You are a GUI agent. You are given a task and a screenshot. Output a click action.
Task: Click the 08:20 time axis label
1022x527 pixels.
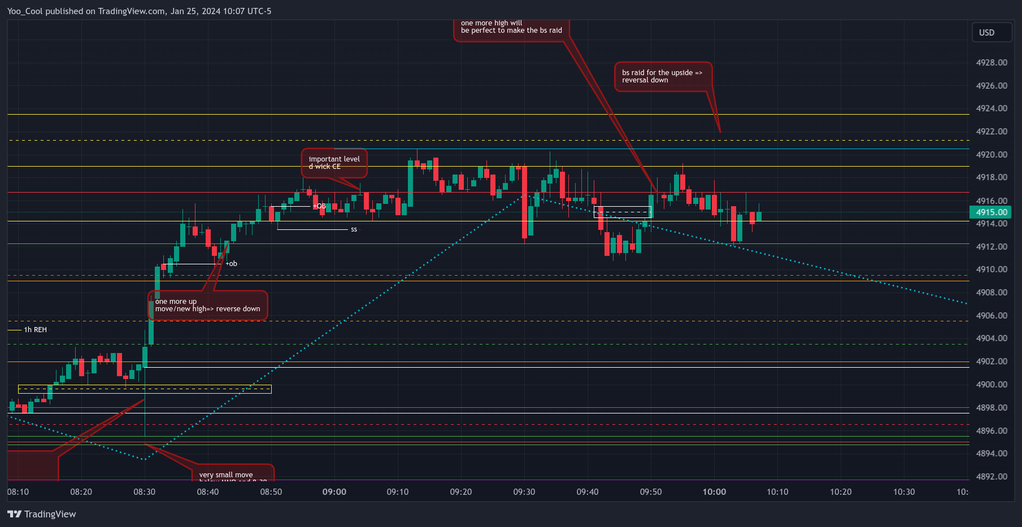click(x=81, y=492)
